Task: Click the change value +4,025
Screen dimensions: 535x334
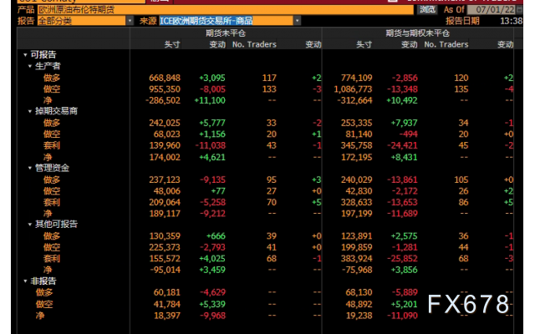Action: [x=212, y=258]
